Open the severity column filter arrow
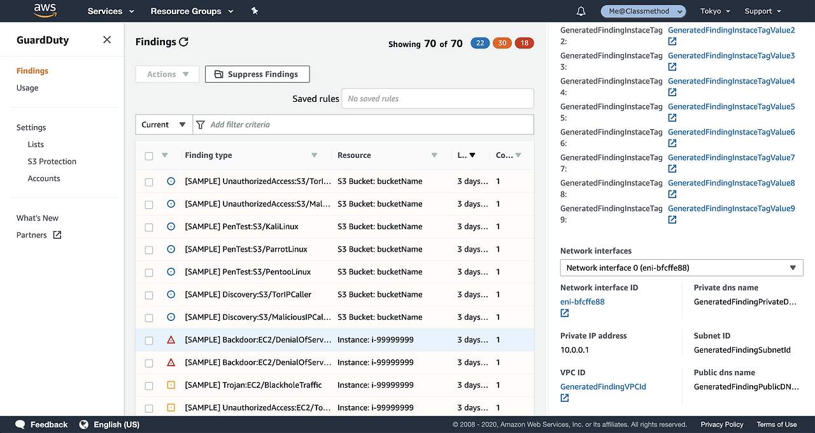 (165, 155)
